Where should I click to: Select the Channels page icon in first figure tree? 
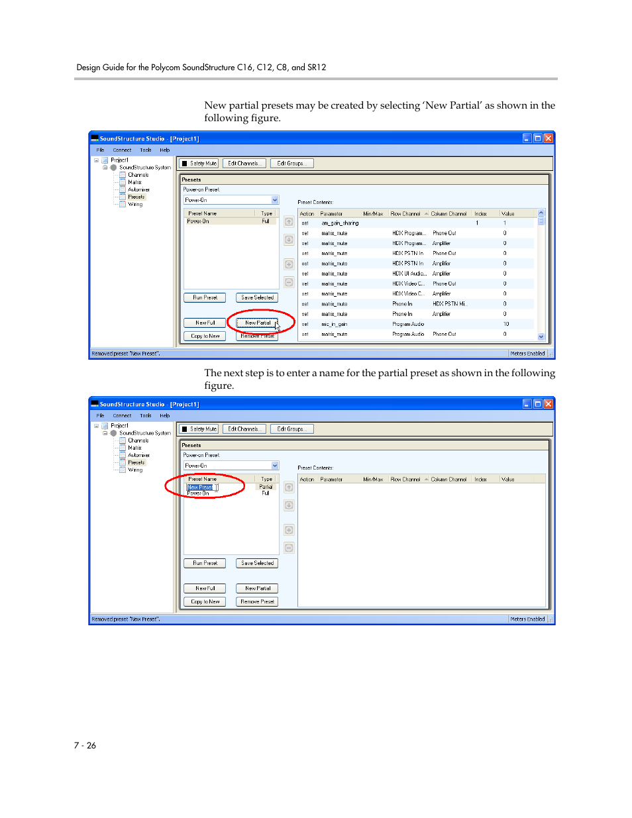(123, 175)
